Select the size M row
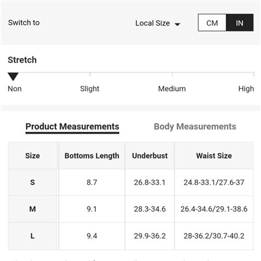The width and height of the screenshot is (261, 261). tap(131, 209)
